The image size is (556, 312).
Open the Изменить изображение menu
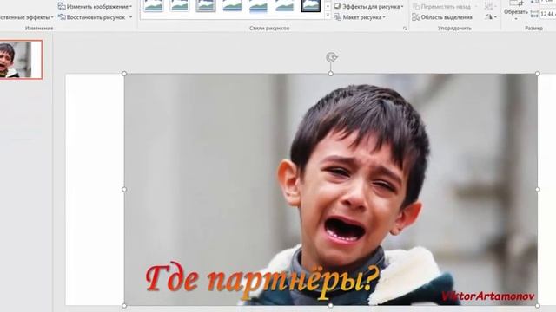click(x=95, y=6)
